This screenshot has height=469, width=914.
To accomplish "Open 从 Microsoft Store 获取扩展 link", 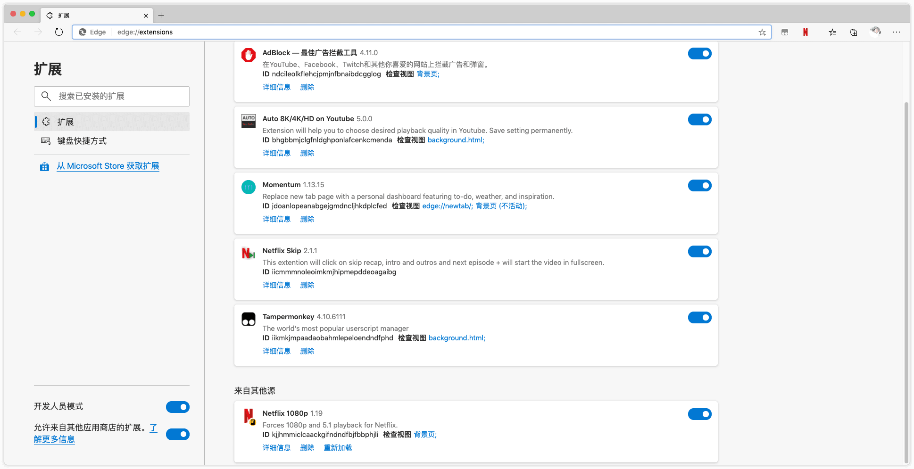I will coord(108,166).
